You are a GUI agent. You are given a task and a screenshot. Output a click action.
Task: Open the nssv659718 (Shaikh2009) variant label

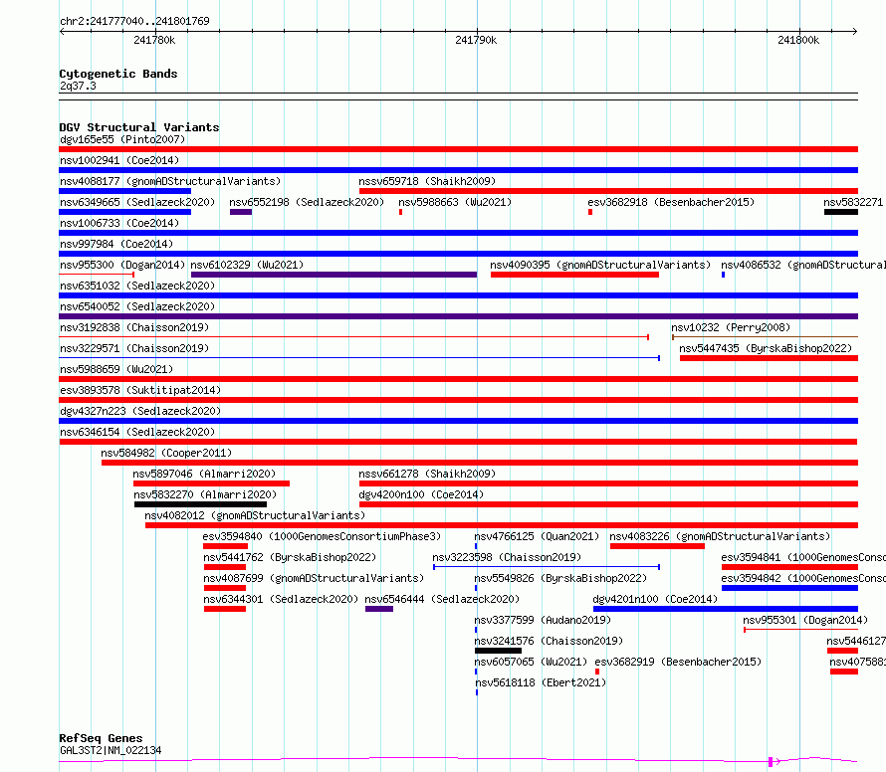[427, 181]
